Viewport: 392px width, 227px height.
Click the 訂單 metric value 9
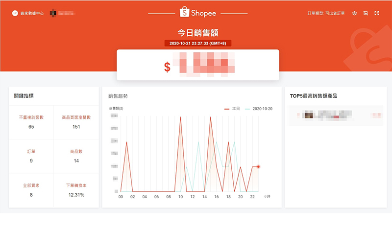pyautogui.click(x=31, y=161)
